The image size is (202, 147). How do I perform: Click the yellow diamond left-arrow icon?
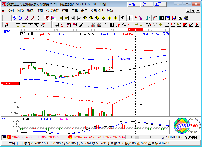[85, 18]
